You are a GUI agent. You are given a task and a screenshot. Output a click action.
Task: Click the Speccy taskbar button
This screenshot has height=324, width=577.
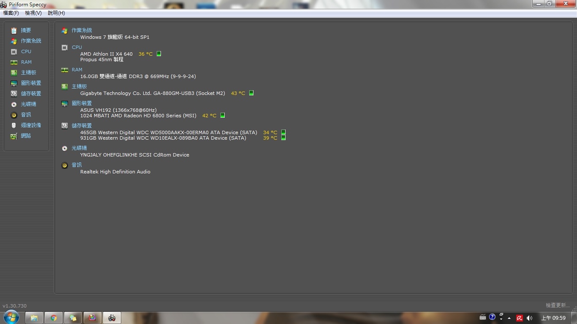[x=112, y=318]
